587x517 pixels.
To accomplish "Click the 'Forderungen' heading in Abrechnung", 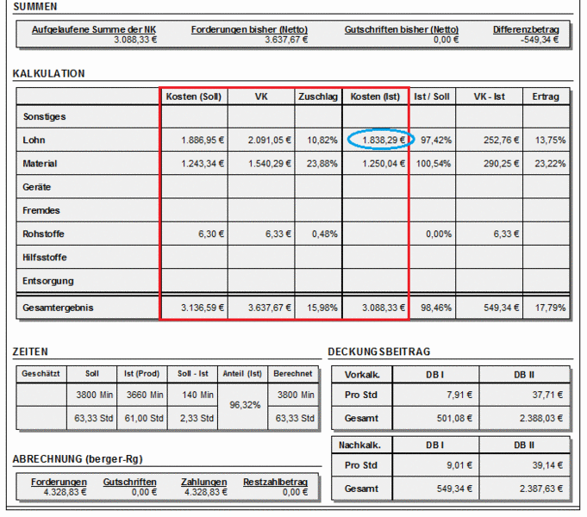I will [59, 483].
